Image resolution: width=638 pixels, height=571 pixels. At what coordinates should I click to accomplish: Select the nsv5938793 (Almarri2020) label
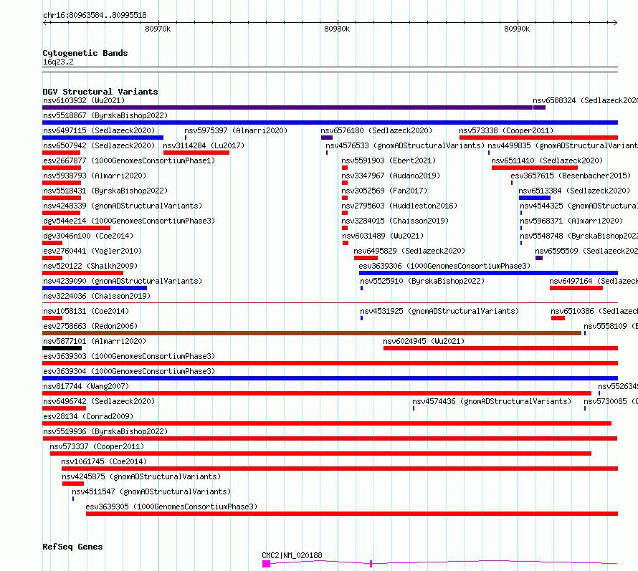(95, 176)
